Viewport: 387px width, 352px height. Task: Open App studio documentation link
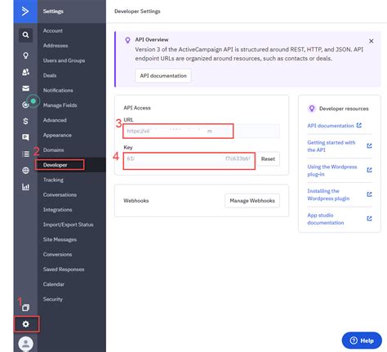tap(326, 219)
